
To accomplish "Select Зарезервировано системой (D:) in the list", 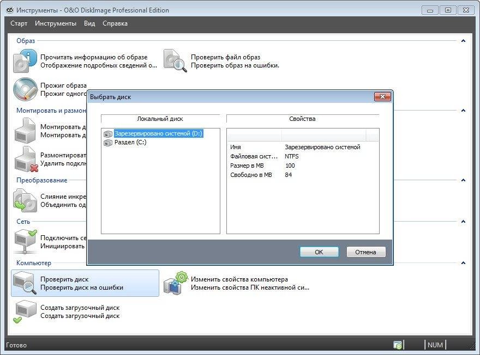I will (x=158, y=133).
